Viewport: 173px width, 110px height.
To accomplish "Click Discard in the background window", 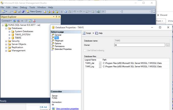I will [x=162, y=15].
